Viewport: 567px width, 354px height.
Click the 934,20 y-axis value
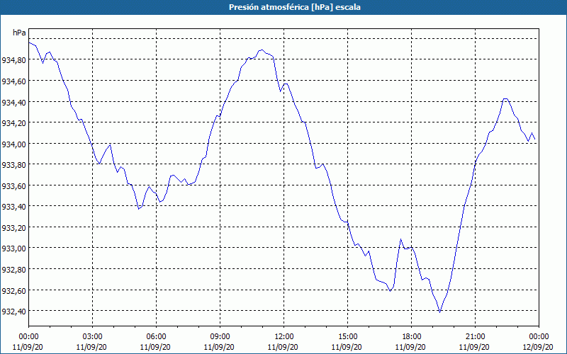[x=14, y=122]
